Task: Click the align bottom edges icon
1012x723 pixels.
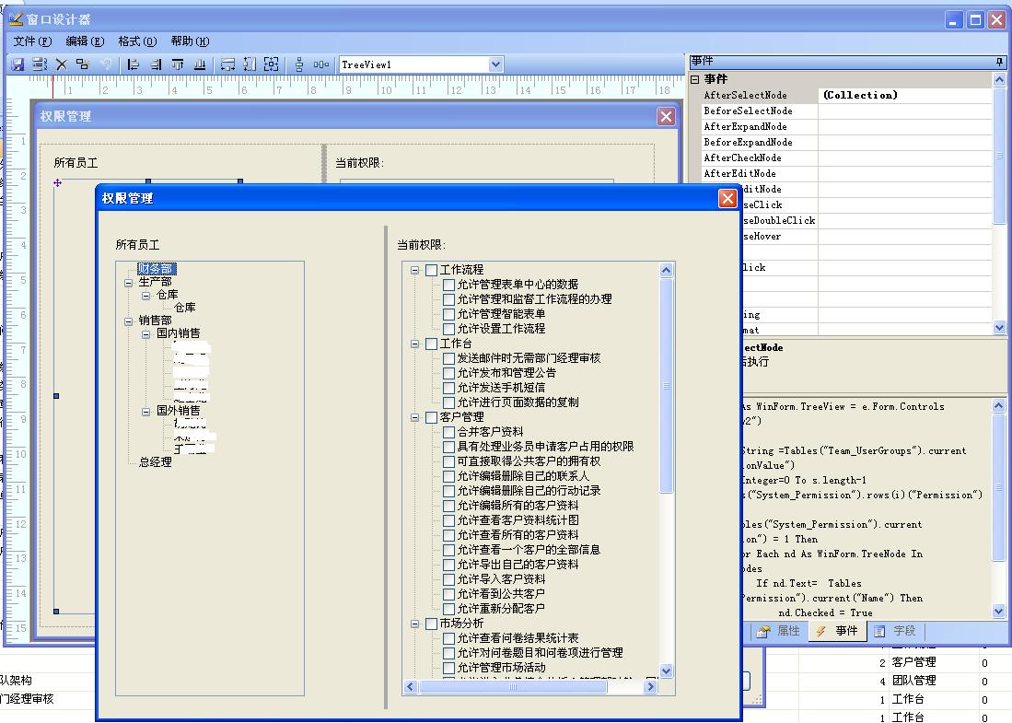Action: coord(199,64)
